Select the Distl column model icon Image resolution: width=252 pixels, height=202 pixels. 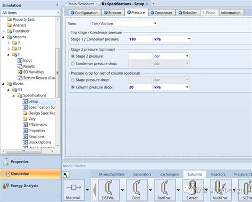point(137,189)
